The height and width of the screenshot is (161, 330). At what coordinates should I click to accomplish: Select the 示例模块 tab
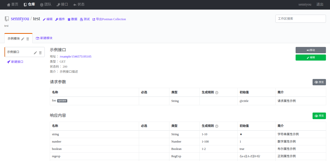(14, 39)
